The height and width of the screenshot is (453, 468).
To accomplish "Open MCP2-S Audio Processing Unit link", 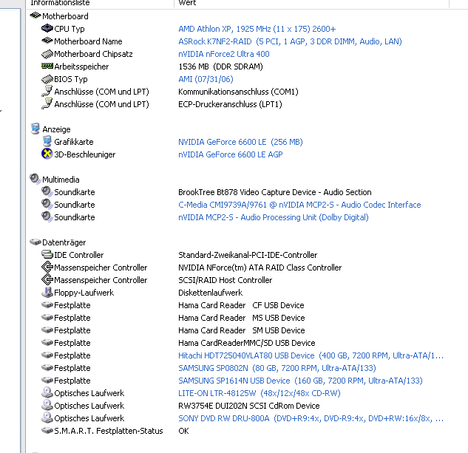I will point(274,217).
